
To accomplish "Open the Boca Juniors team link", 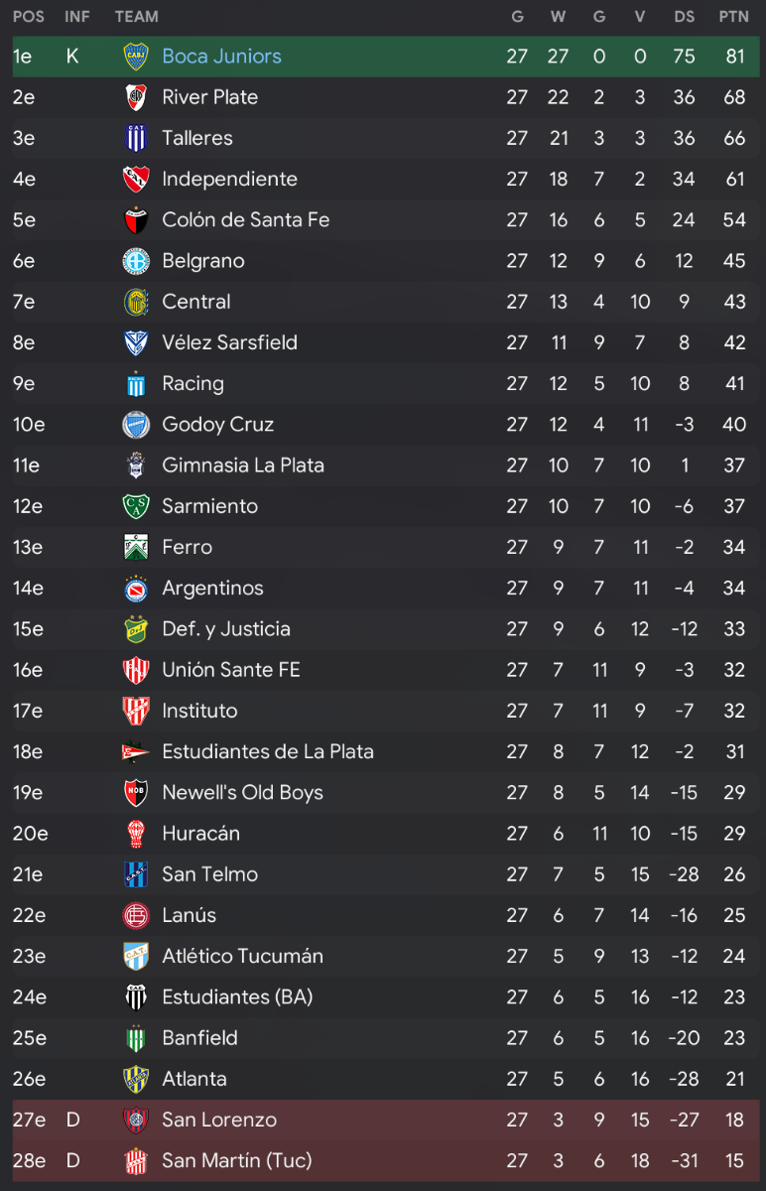I will click(222, 57).
